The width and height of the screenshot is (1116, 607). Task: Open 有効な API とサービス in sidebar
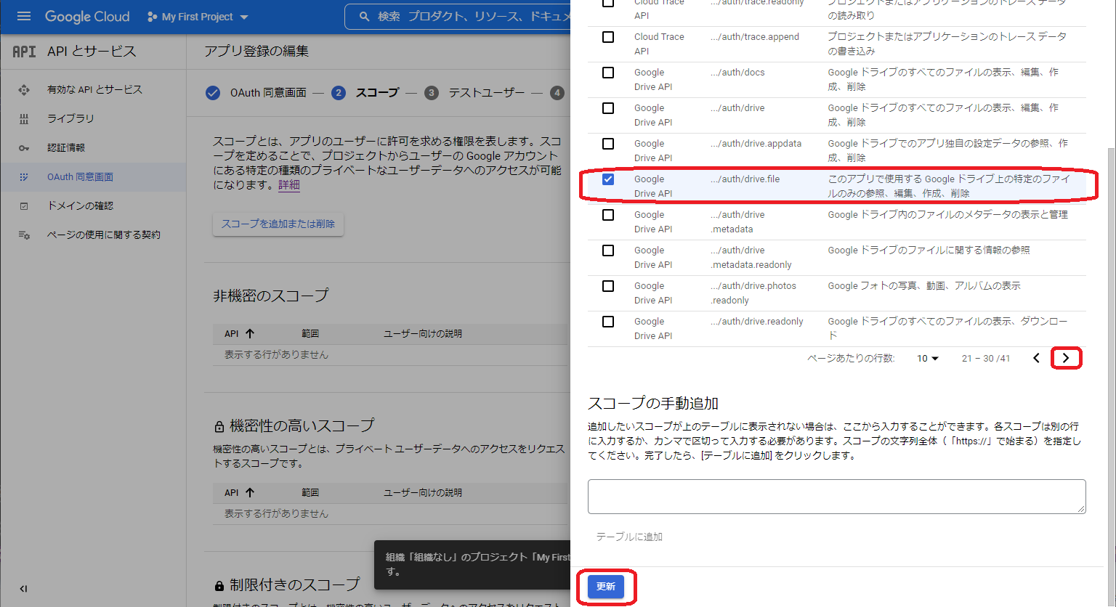pos(94,89)
